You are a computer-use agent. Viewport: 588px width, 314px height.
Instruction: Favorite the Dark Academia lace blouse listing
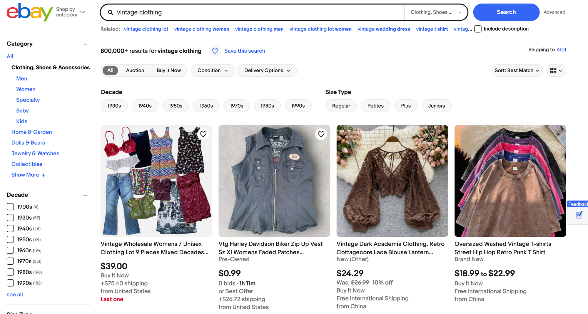pyautogui.click(x=439, y=134)
